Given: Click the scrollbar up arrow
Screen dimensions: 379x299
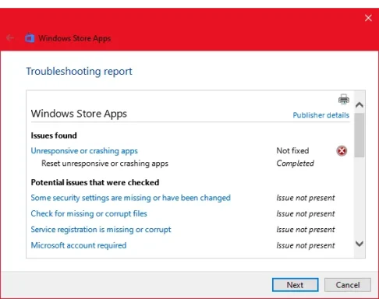Looking at the screenshot, I should tap(360, 105).
